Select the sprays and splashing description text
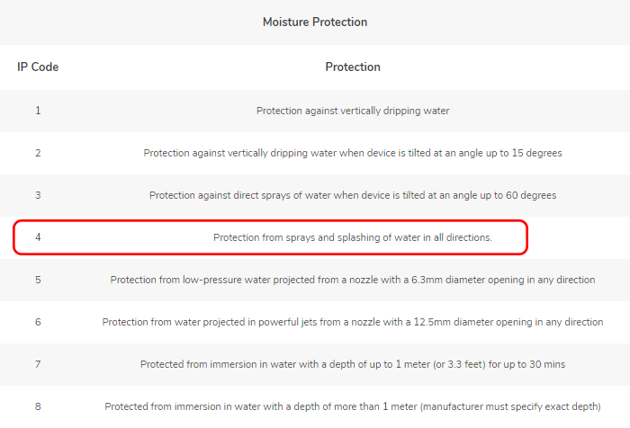 [353, 237]
